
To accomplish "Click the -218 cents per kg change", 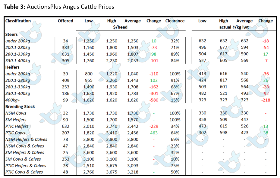I will tap(266, 100).
